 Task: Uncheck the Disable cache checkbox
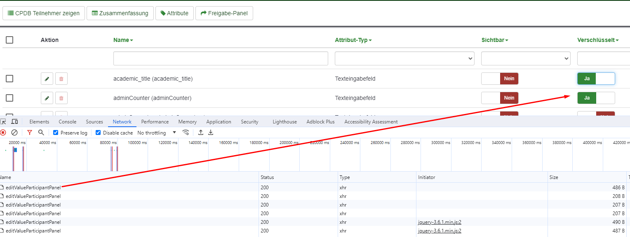[x=98, y=132]
